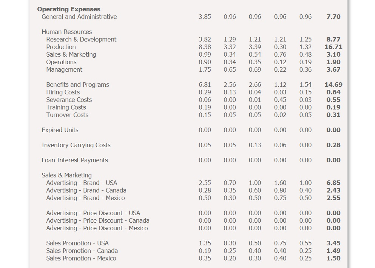Click the Hiring Costs line item
Image resolution: width=375 pixels, height=268 pixels.
[63, 92]
